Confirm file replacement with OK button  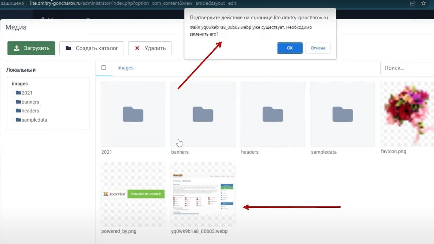point(290,48)
